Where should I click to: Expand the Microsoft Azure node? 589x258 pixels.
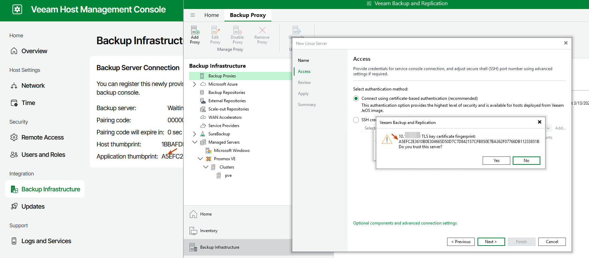(x=194, y=84)
